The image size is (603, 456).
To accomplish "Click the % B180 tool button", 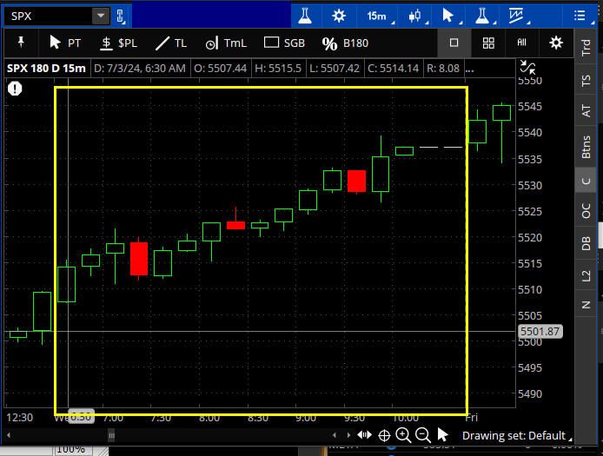I will coord(345,43).
